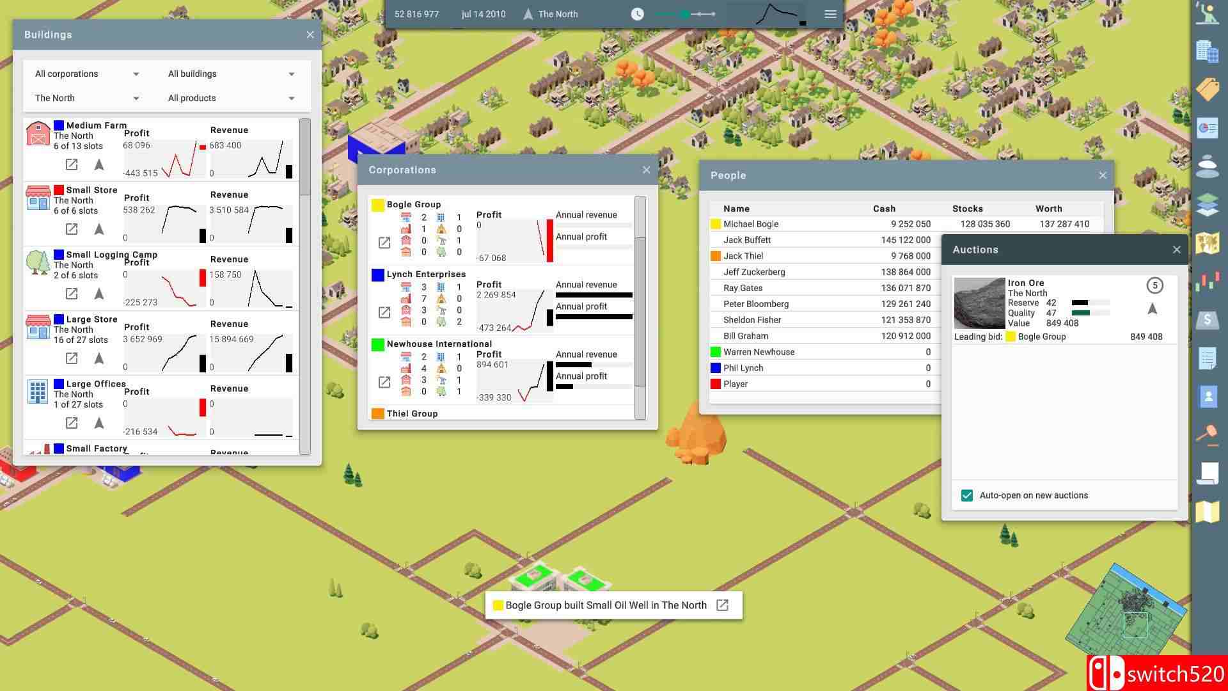Sort people by Worth column header
This screenshot has width=1228, height=691.
[x=1048, y=209]
